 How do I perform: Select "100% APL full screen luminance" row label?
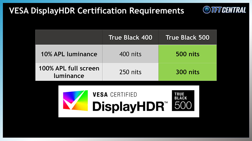tap(69, 72)
